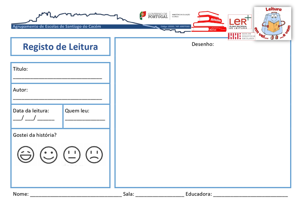Click the Sala blank line
Image resolution: width=303 pixels, height=214 pixels.
[159, 195]
